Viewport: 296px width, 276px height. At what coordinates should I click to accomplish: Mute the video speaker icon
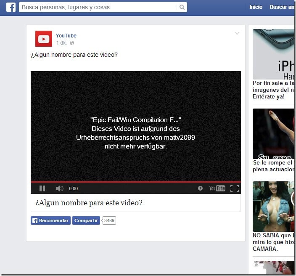tap(59, 188)
